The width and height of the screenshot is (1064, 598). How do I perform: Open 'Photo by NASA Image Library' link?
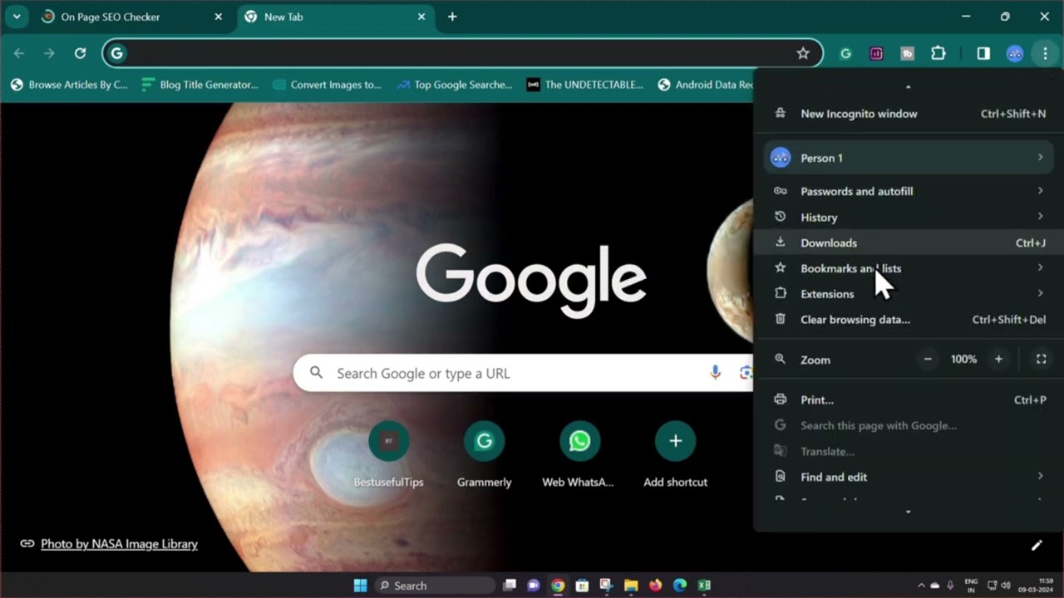pyautogui.click(x=119, y=544)
